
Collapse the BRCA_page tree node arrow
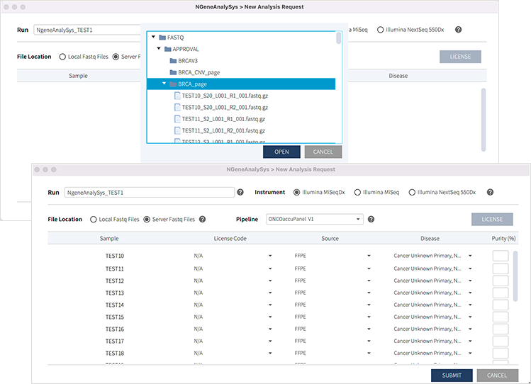(x=164, y=83)
